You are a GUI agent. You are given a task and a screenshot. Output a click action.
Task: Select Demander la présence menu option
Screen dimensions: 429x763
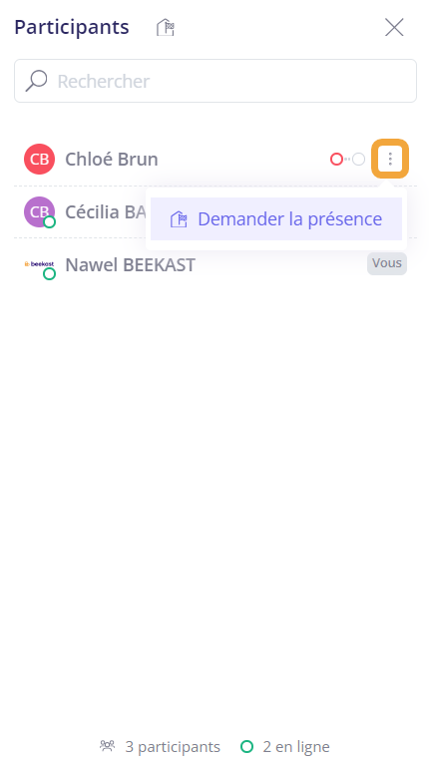(276, 219)
